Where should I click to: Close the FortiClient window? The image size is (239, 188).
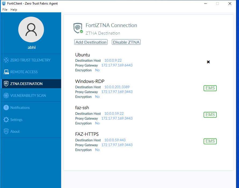click(x=230, y=3)
